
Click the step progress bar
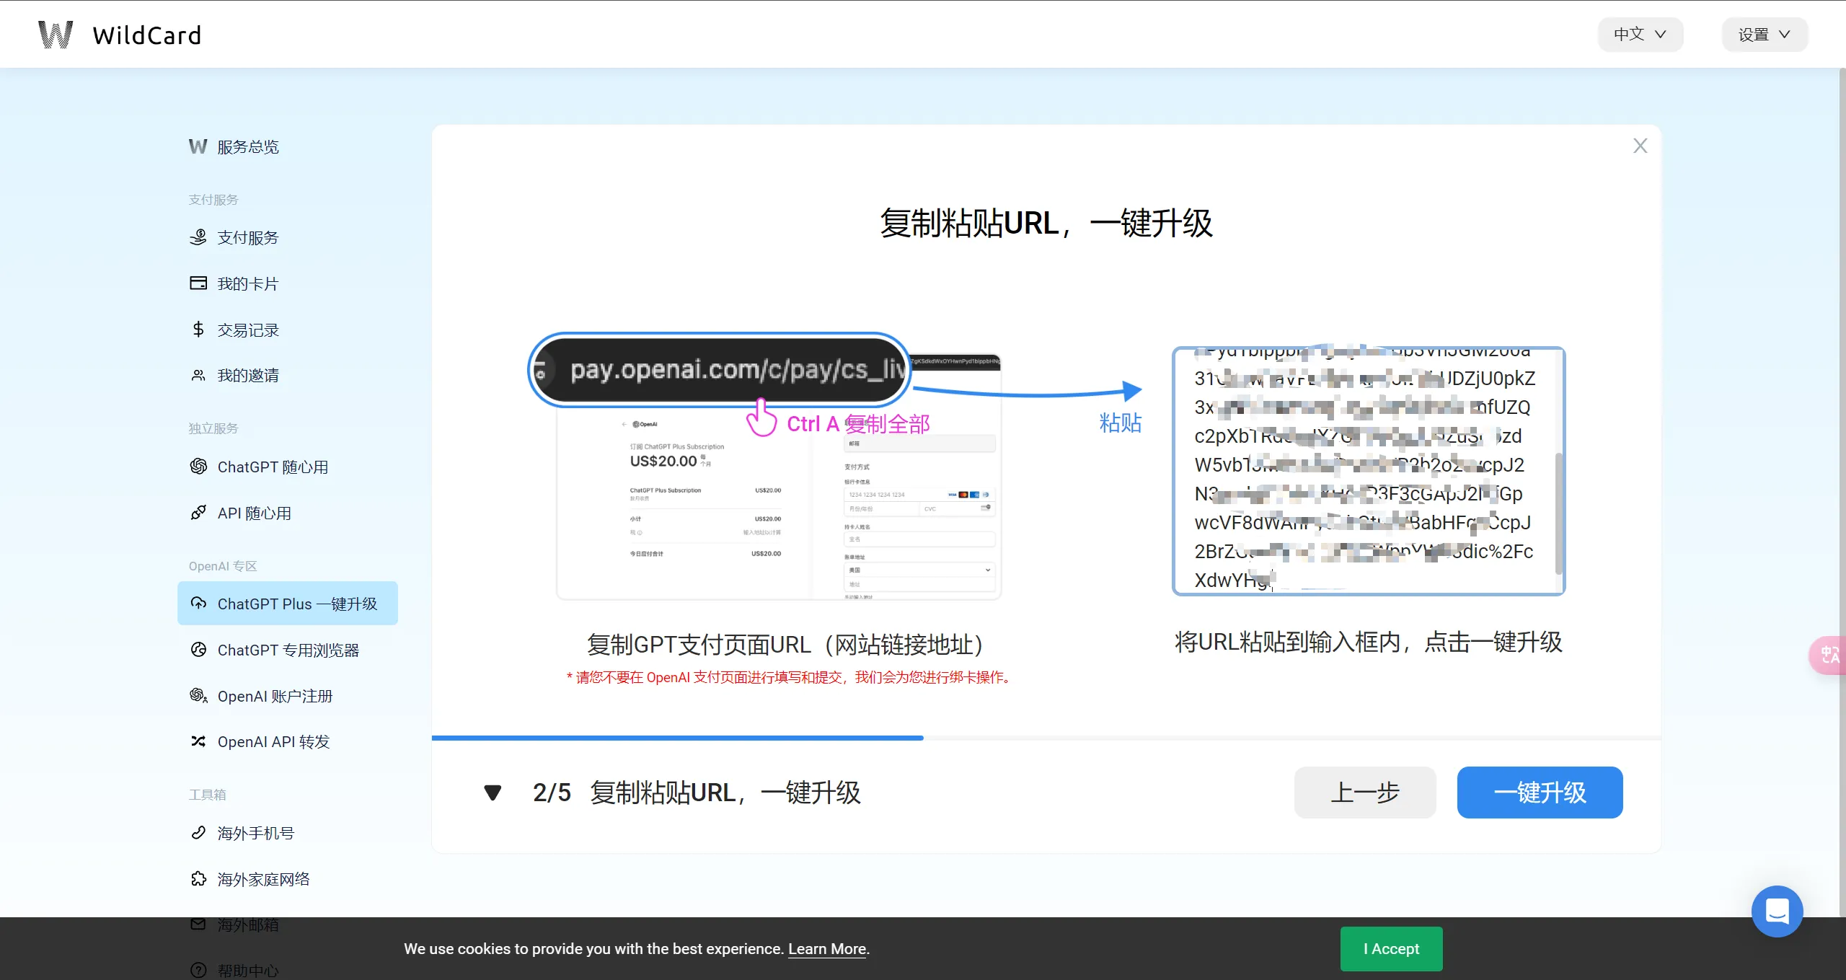tap(1046, 738)
